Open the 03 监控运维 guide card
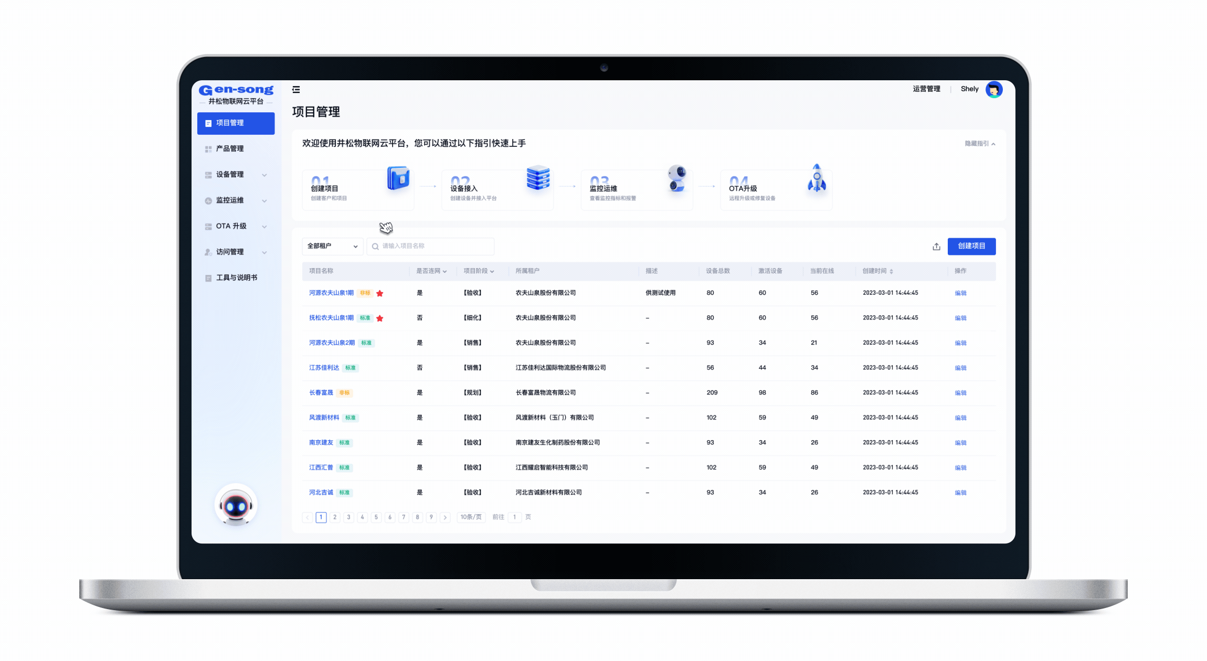 (637, 189)
